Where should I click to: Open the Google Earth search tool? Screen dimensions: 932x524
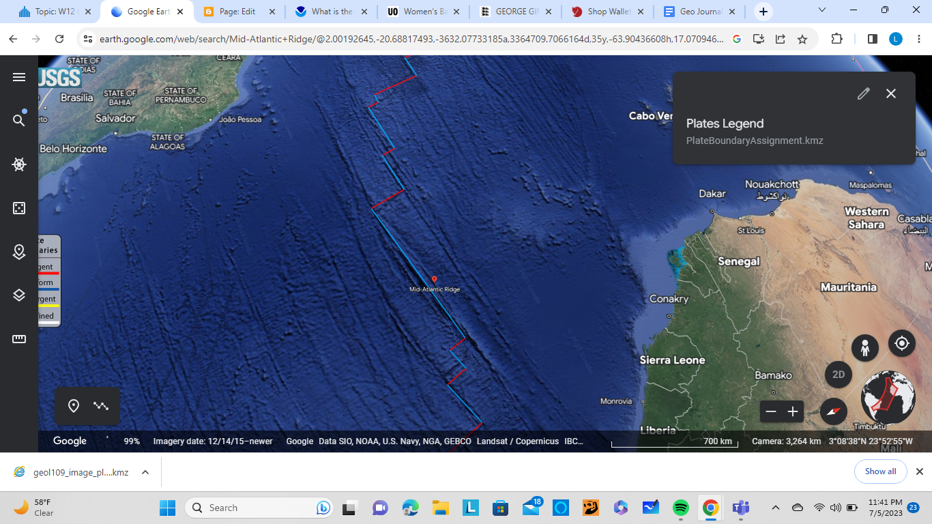tap(19, 120)
